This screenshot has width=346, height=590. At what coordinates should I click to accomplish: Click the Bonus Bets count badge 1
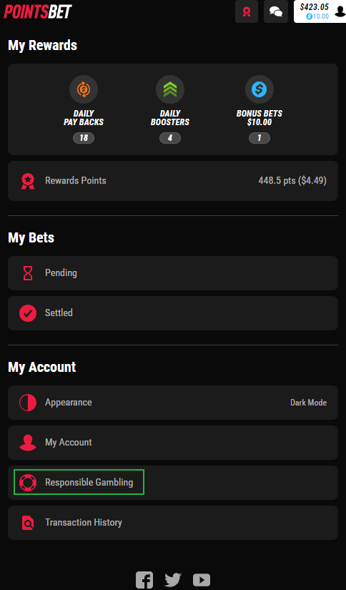click(x=259, y=138)
